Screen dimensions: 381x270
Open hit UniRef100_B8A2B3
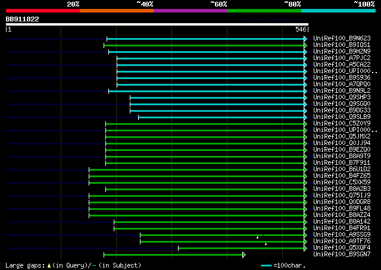342,189
